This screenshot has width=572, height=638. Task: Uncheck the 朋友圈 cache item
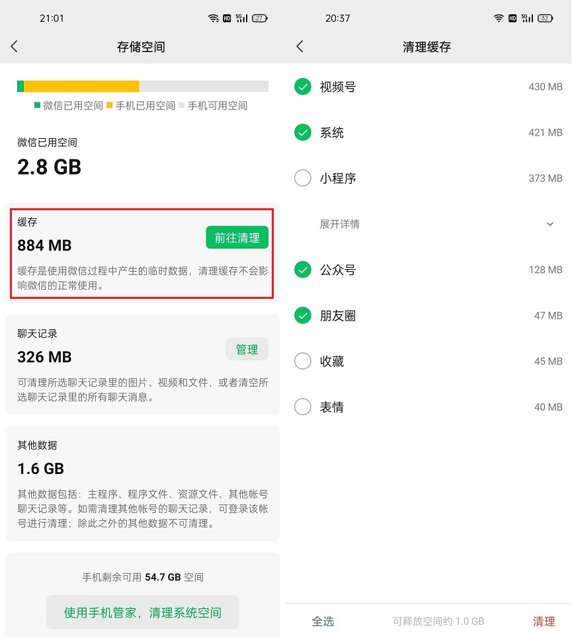[303, 315]
